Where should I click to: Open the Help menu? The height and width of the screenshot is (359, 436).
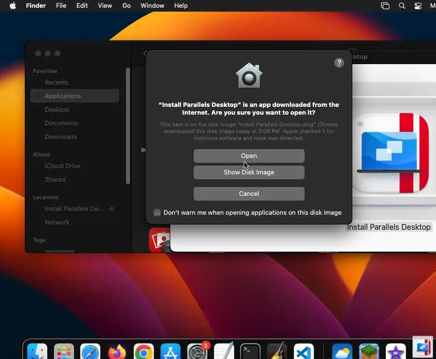pyautogui.click(x=181, y=5)
